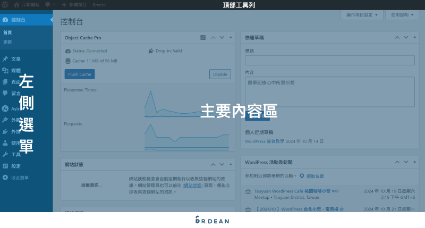
Task: Click the 外掛 plugin icon
Action: 5,131
